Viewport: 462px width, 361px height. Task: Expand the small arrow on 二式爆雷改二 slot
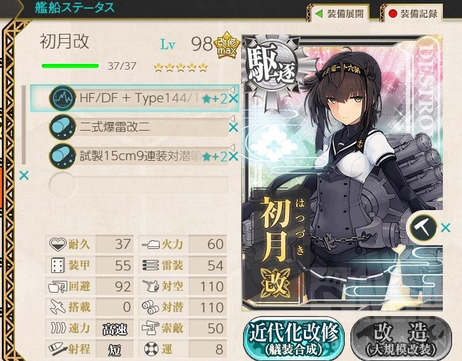[x=232, y=118]
